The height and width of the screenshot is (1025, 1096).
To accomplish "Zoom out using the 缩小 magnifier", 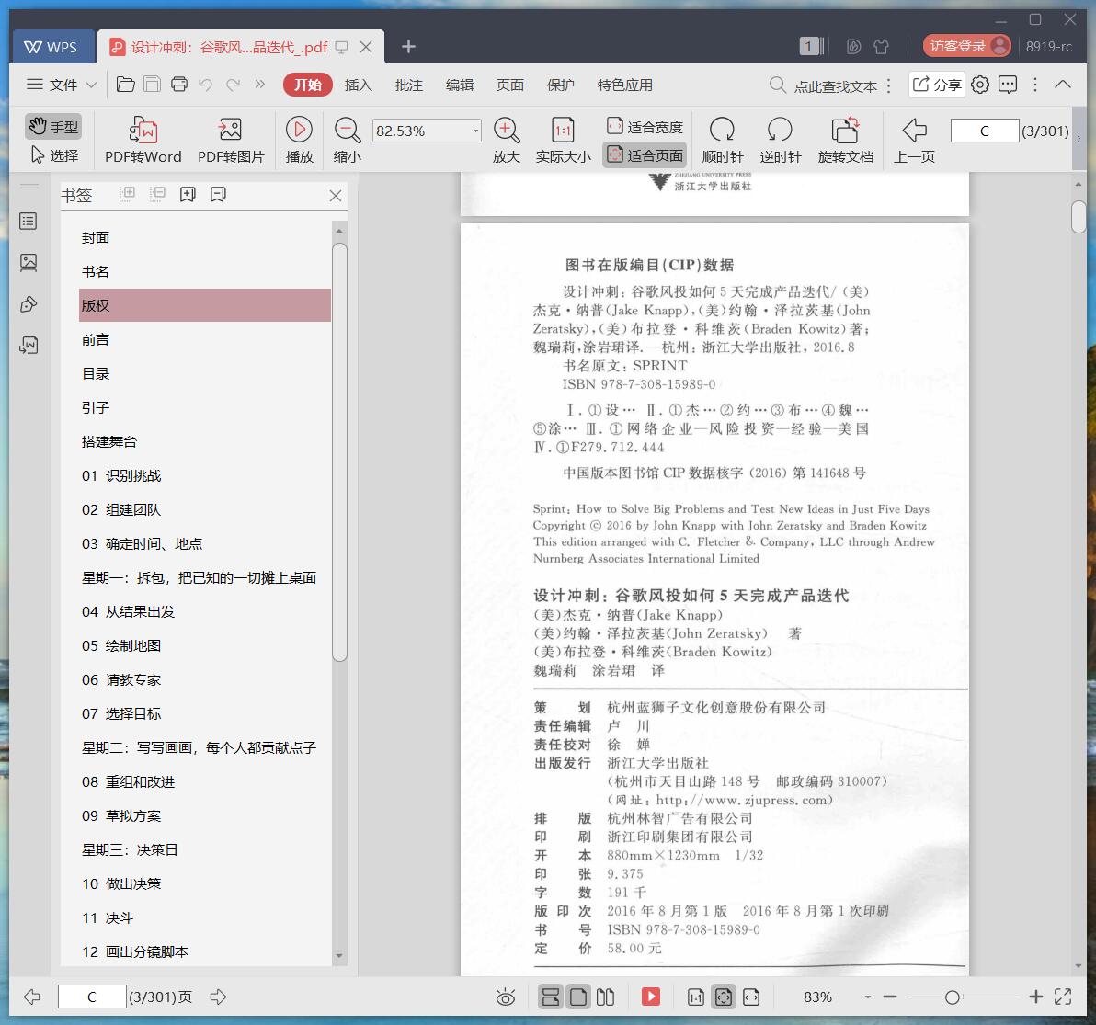I will coord(348,140).
